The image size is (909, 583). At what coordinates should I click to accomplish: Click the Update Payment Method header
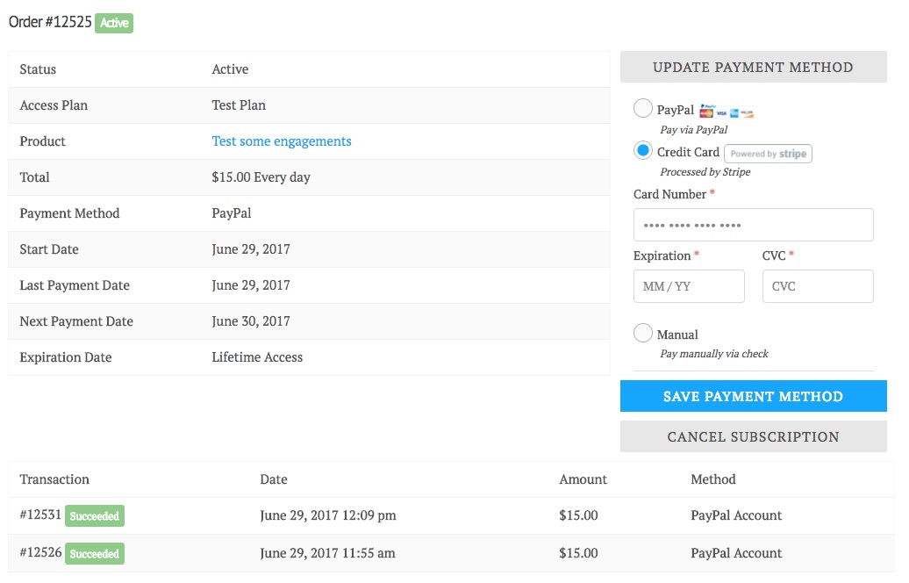pyautogui.click(x=753, y=67)
